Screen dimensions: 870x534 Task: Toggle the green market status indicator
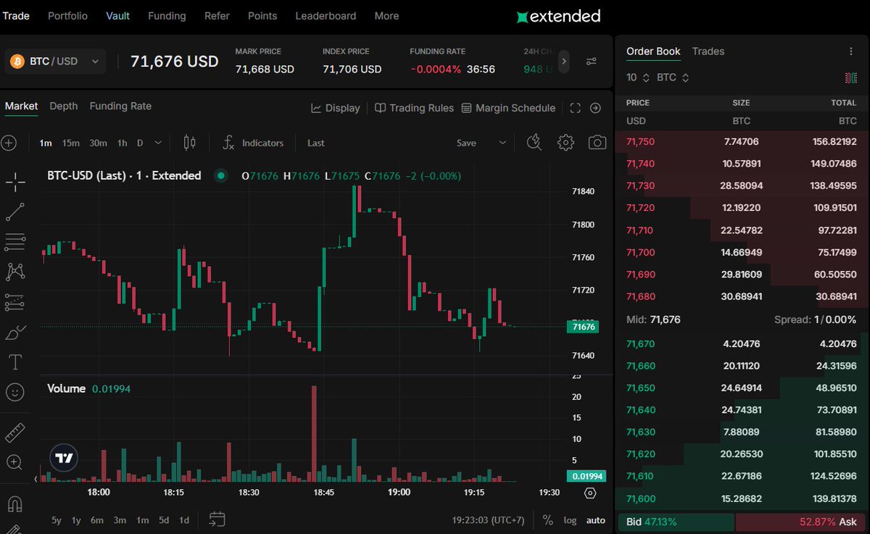coord(220,175)
